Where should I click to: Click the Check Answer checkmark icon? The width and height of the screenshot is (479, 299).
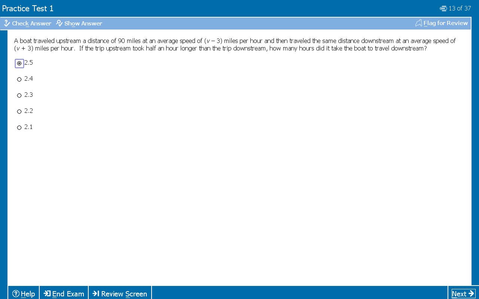click(7, 23)
